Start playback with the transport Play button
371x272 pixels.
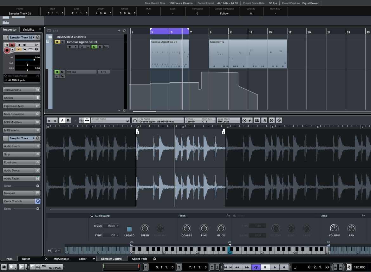coord(275,267)
